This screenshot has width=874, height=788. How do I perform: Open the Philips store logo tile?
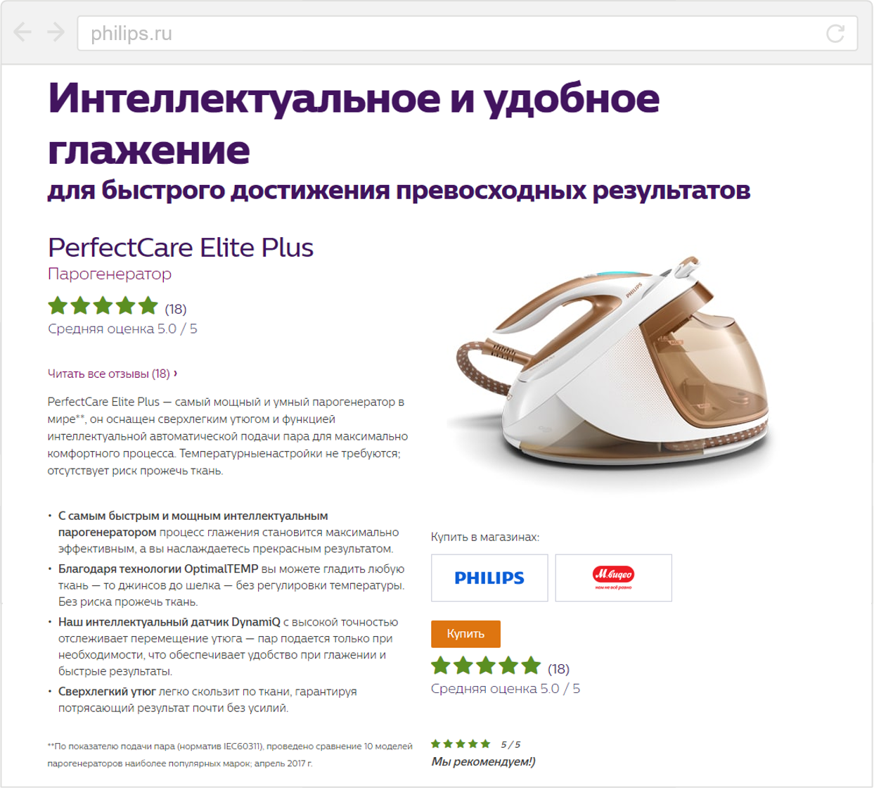pyautogui.click(x=489, y=578)
